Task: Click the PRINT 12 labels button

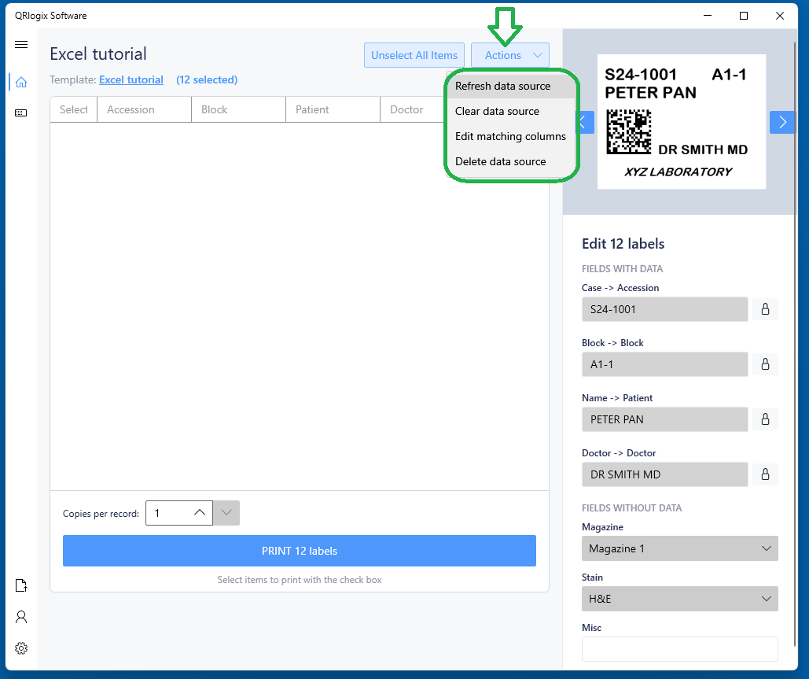Action: [299, 551]
